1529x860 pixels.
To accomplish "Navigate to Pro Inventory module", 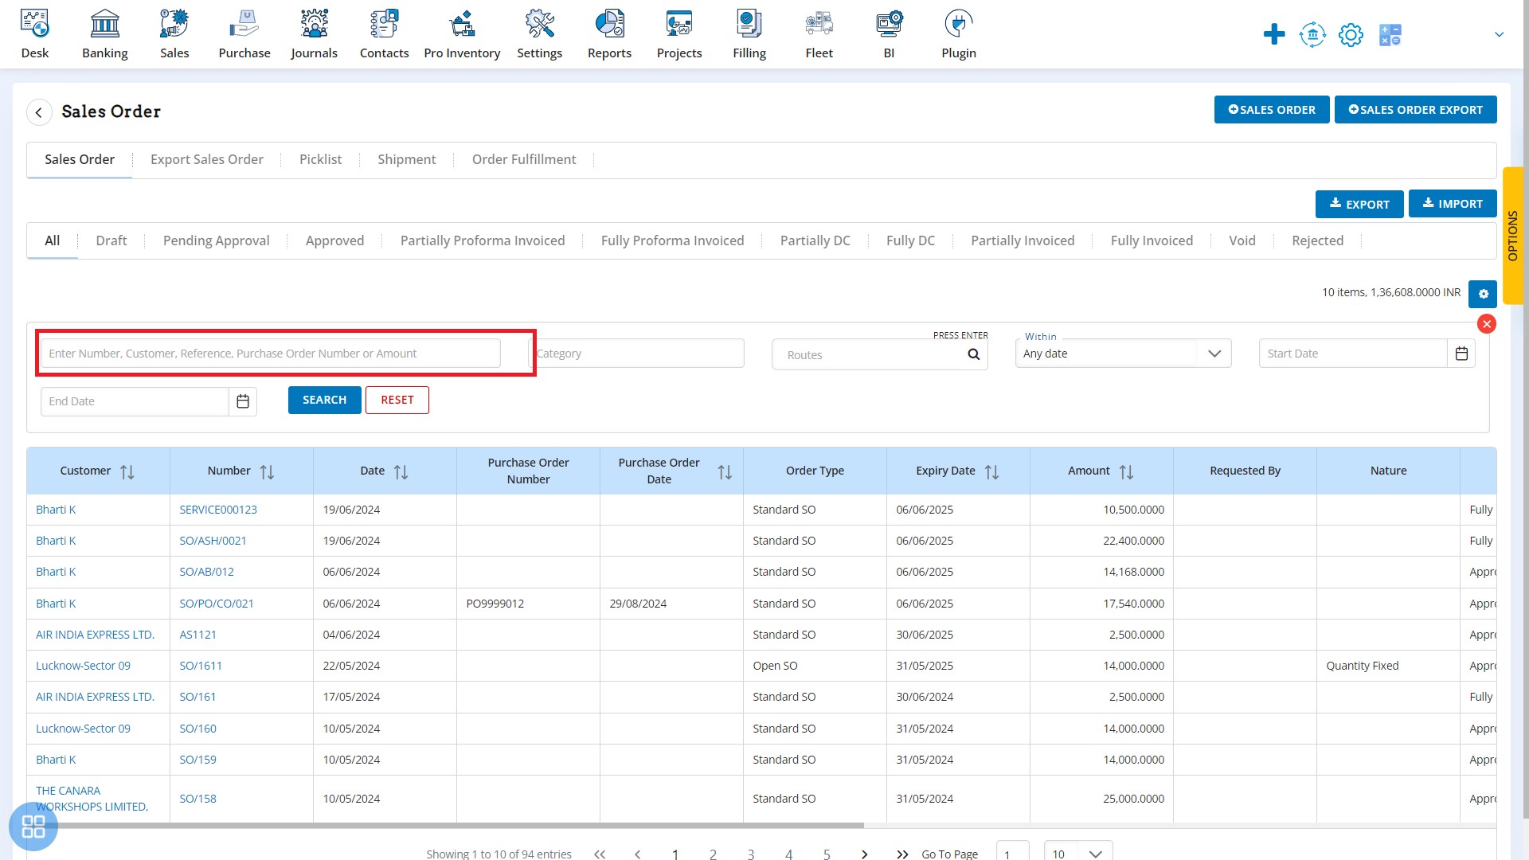I will coord(461,33).
